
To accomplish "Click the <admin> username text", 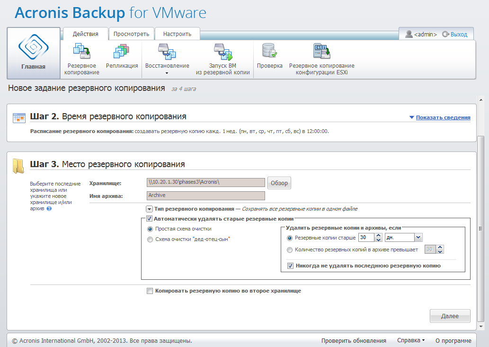I will pos(426,34).
